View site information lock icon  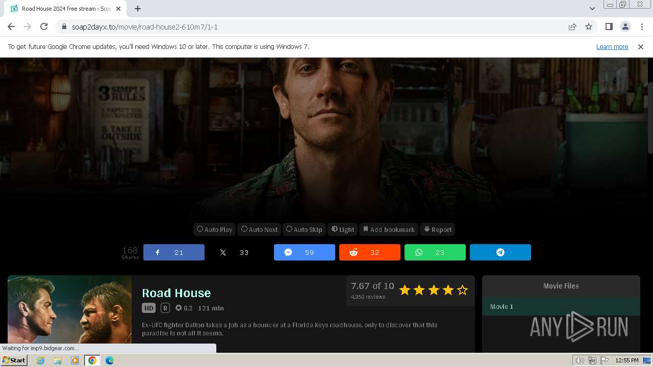[64, 27]
